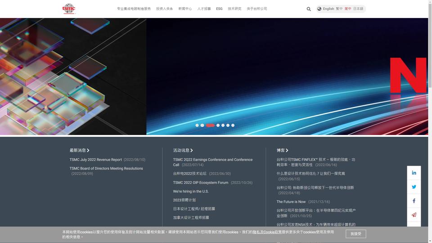Go to fifth carousel slide dot
The height and width of the screenshot is (243, 432).
click(223, 126)
